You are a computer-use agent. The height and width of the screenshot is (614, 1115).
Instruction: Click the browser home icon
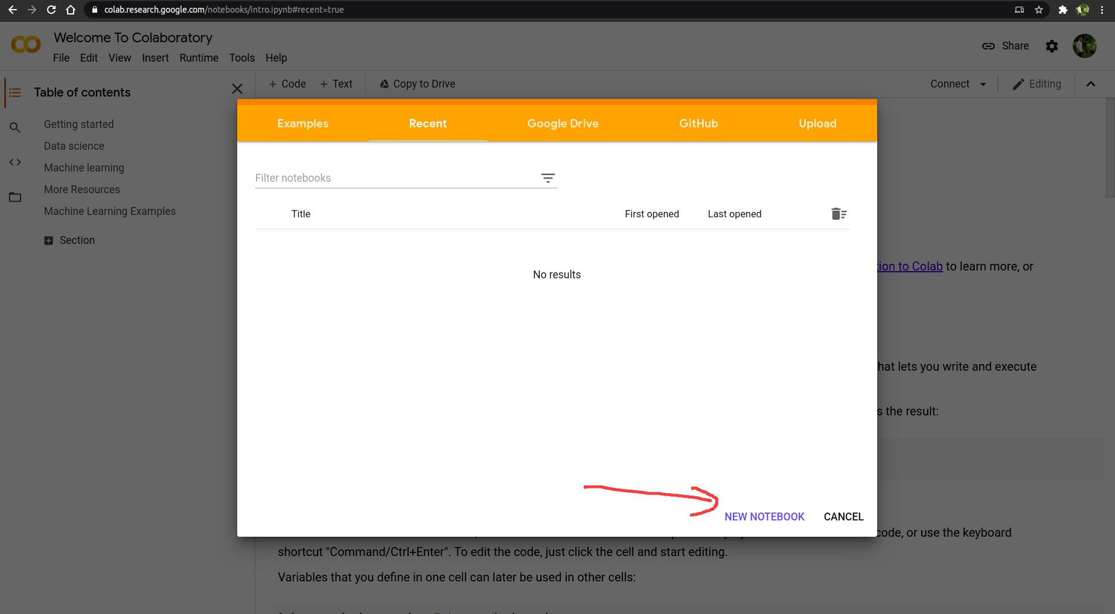[71, 10]
